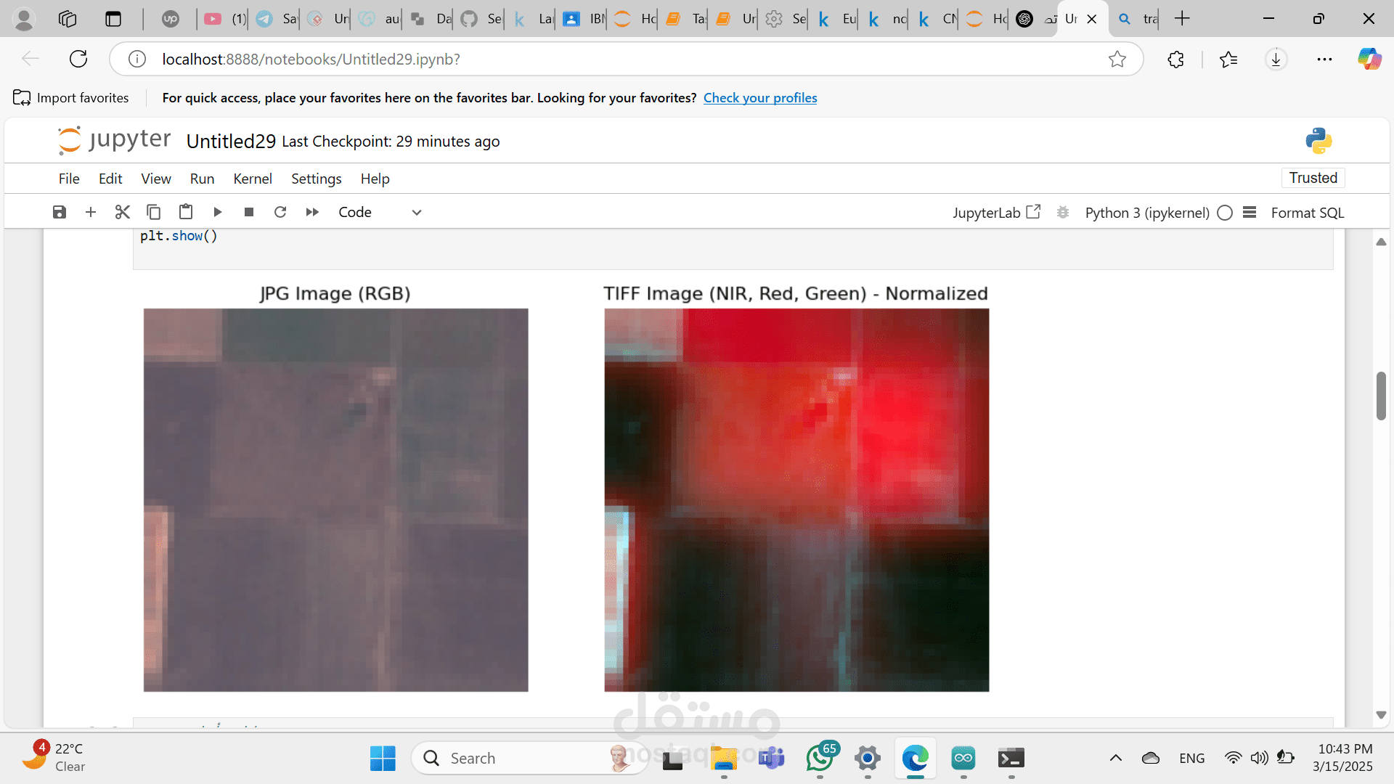Open notebook in JupyterLab

click(x=996, y=212)
